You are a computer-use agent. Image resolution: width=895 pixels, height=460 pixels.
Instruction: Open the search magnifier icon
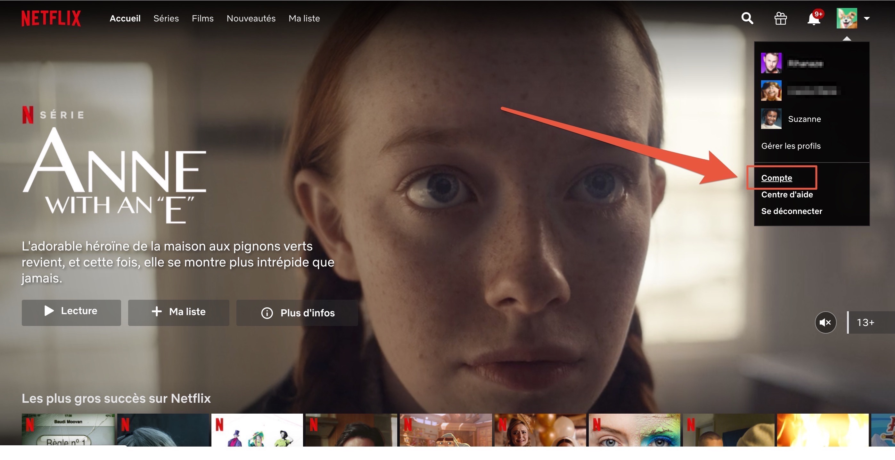point(747,18)
